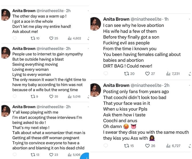Open view stats showing 4,602 views
The image size is (192, 159).
(70, 38)
